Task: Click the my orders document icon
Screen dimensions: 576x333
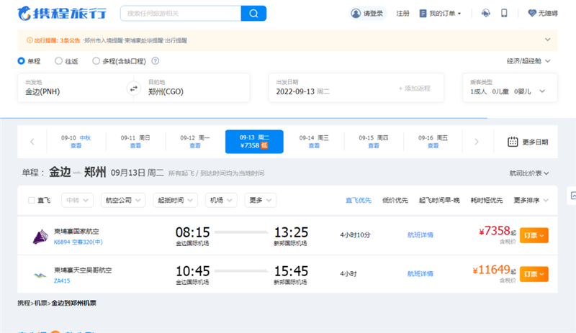Action: [423, 13]
